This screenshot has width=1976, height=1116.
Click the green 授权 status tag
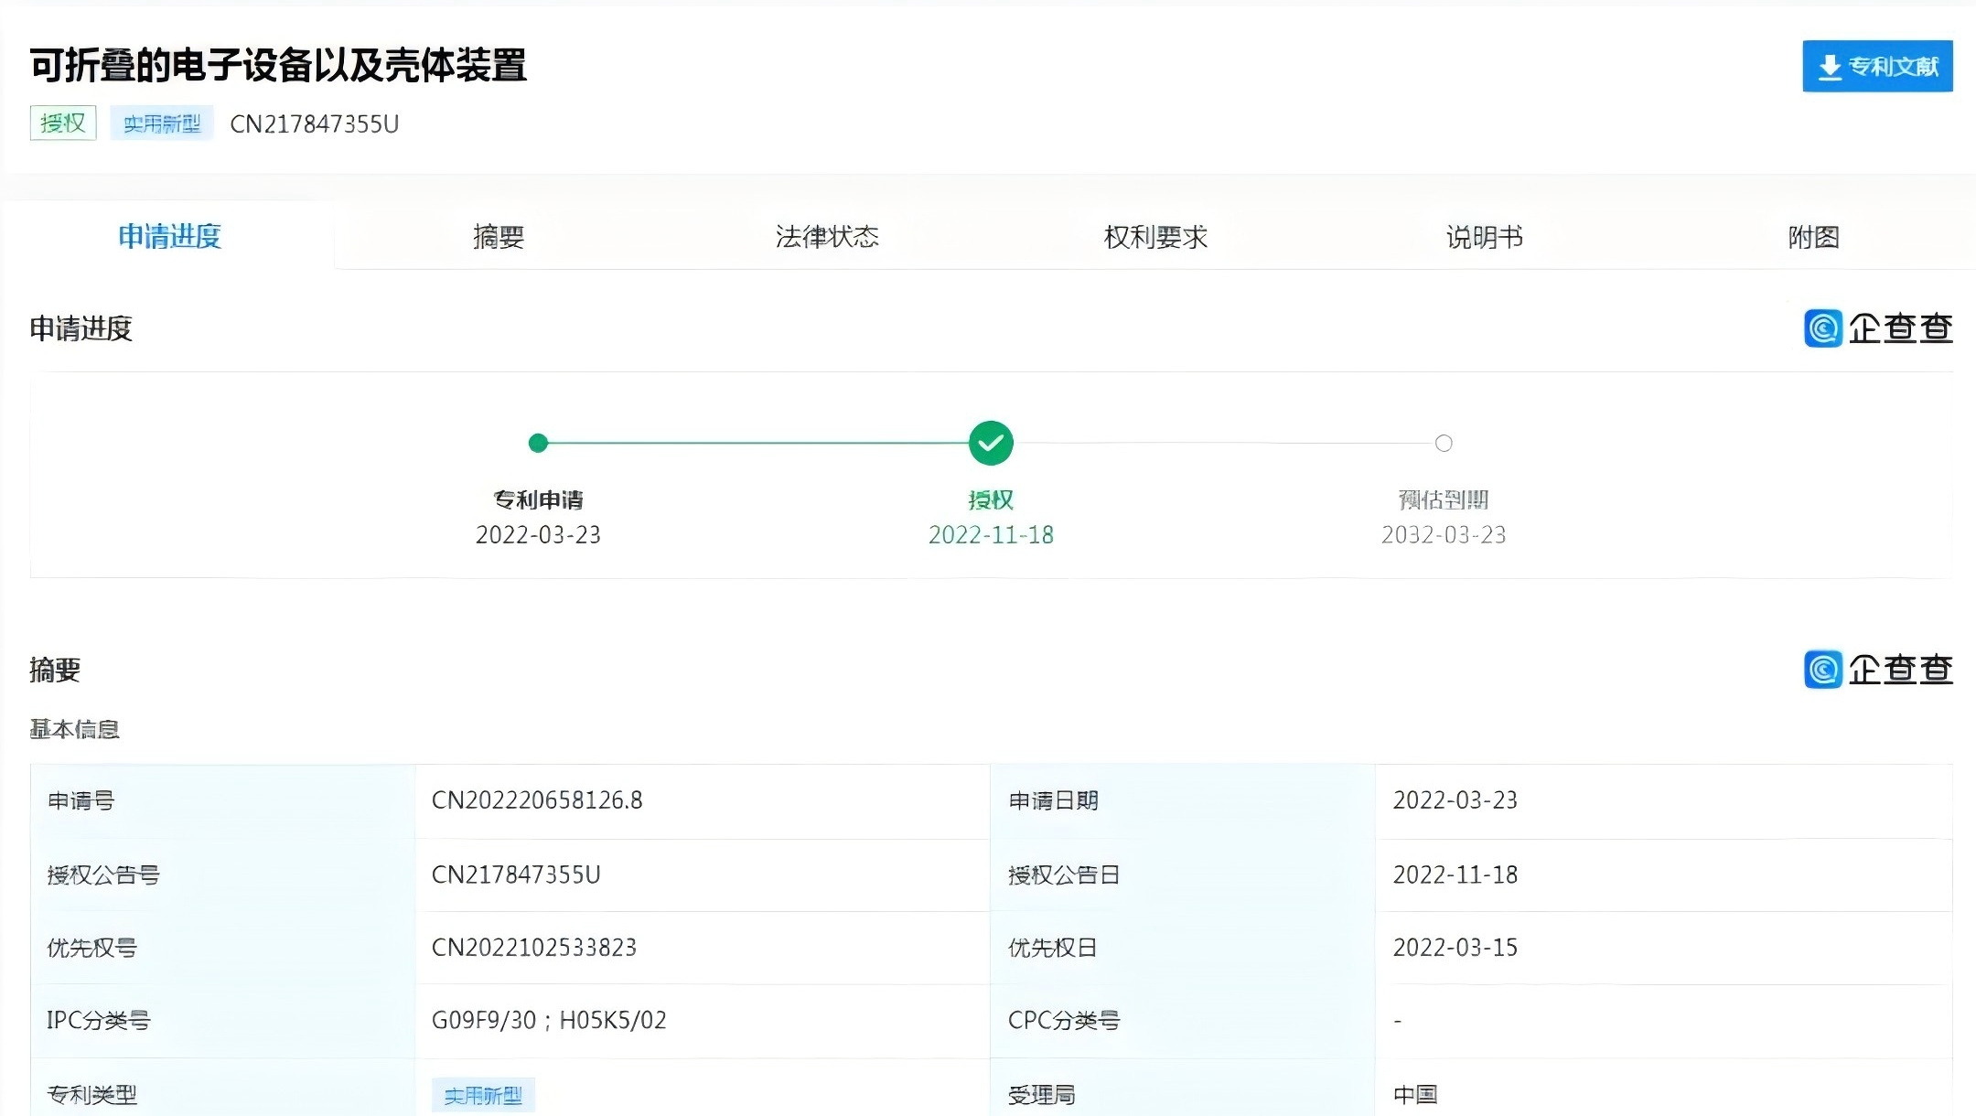coord(63,123)
